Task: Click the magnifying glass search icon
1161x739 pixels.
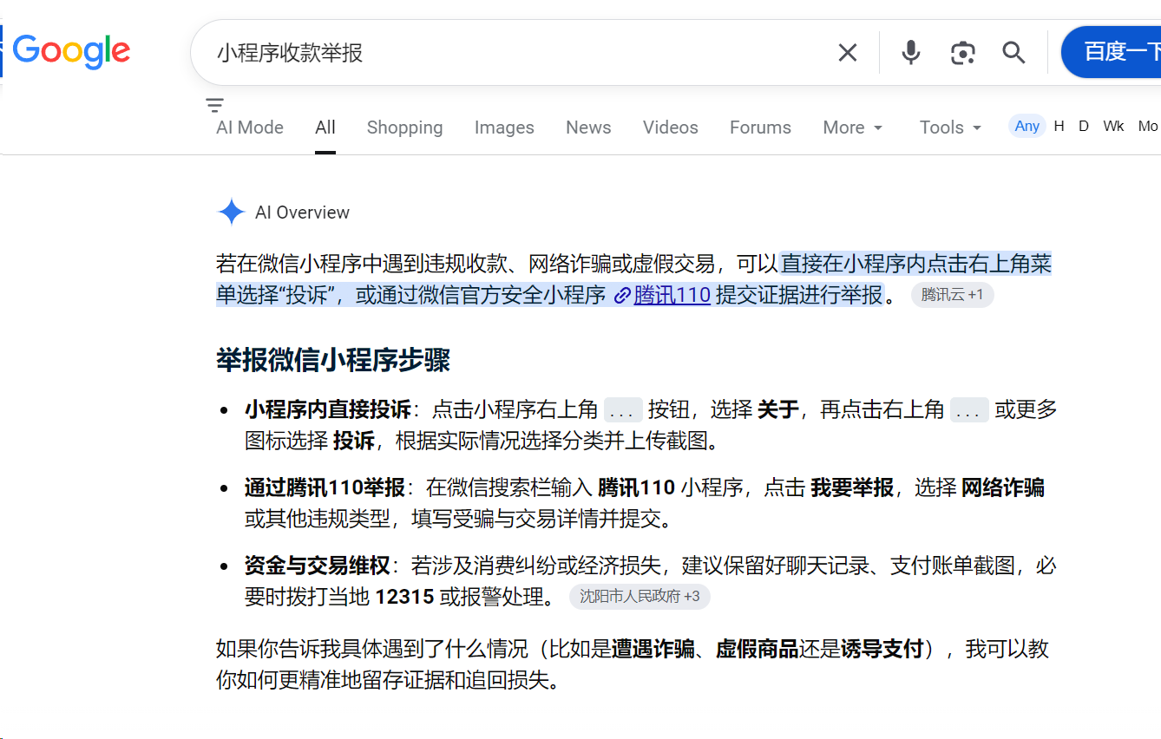Action: [1013, 53]
